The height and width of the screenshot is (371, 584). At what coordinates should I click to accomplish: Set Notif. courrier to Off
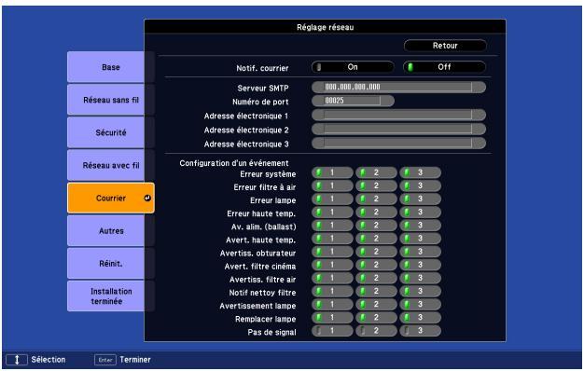pyautogui.click(x=444, y=67)
